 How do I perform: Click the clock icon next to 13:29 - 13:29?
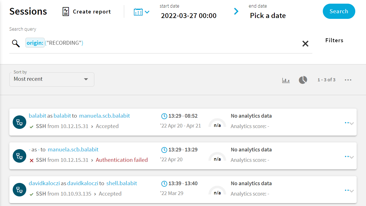164,150
